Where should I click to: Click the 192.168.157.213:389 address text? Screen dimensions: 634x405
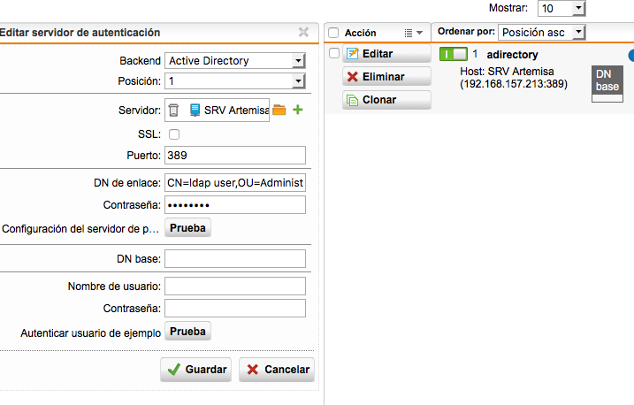click(514, 84)
